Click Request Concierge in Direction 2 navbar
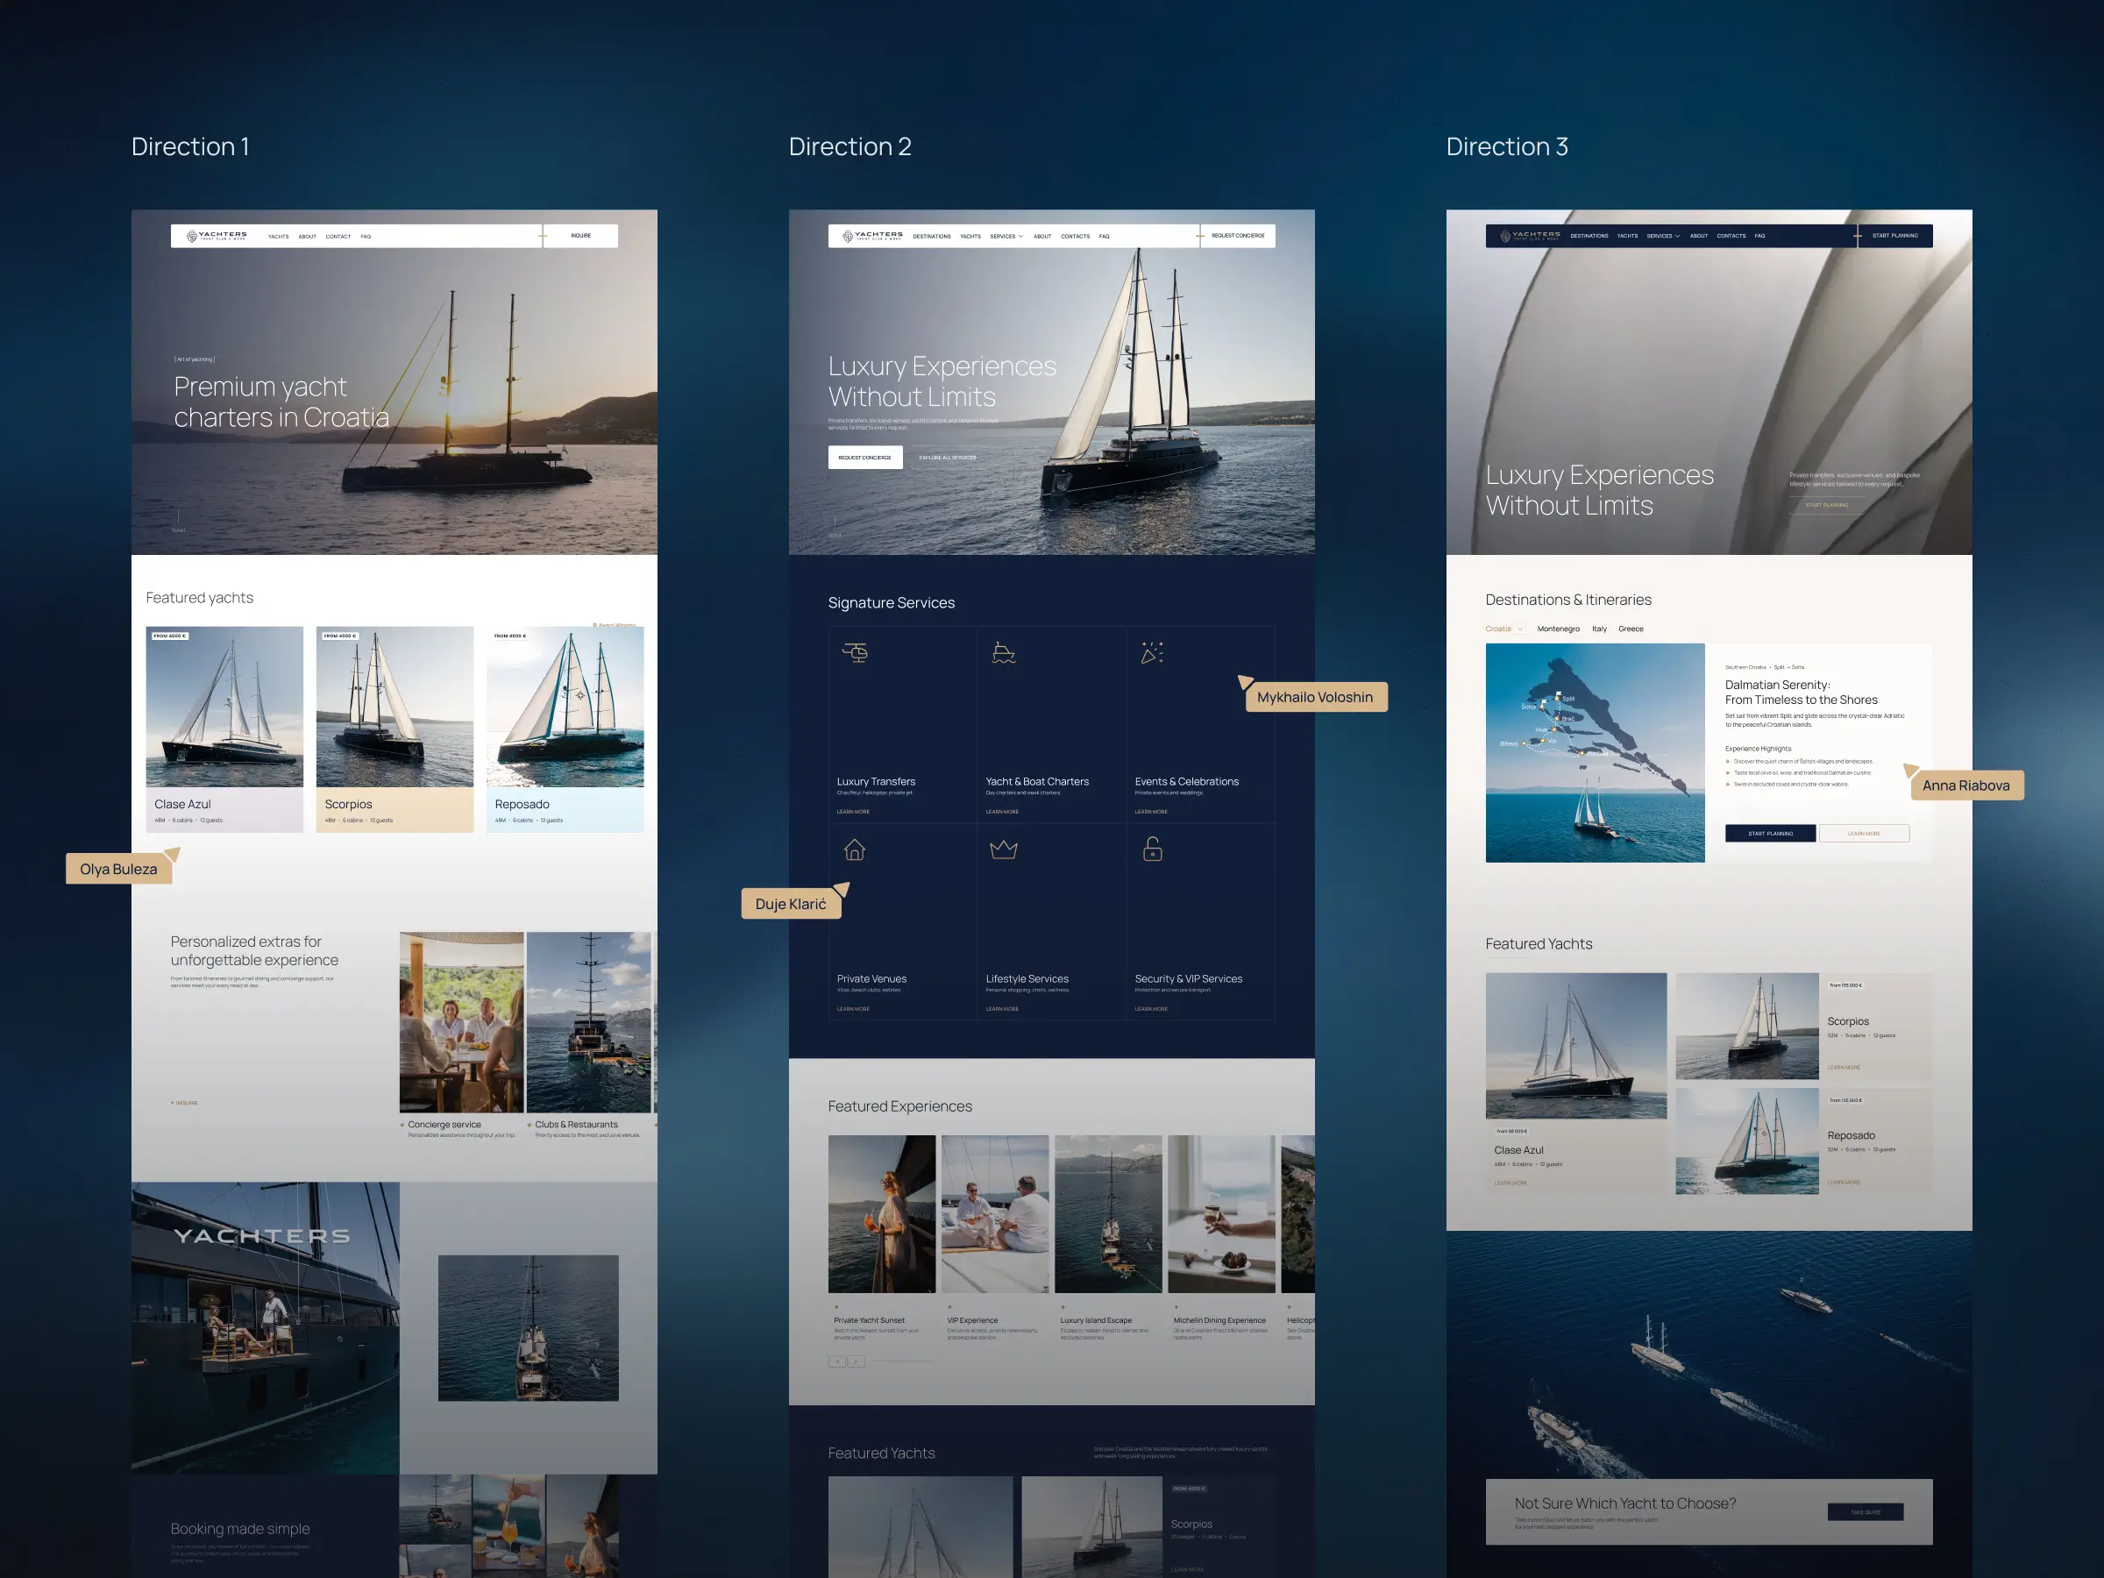This screenshot has height=1578, width=2104. tap(1239, 236)
